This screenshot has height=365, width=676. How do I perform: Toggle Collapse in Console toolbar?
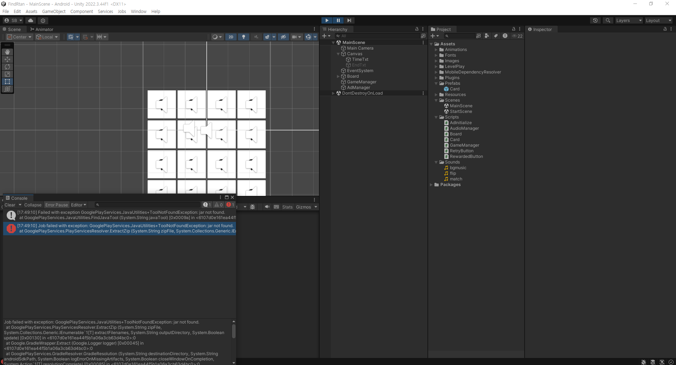pyautogui.click(x=33, y=205)
